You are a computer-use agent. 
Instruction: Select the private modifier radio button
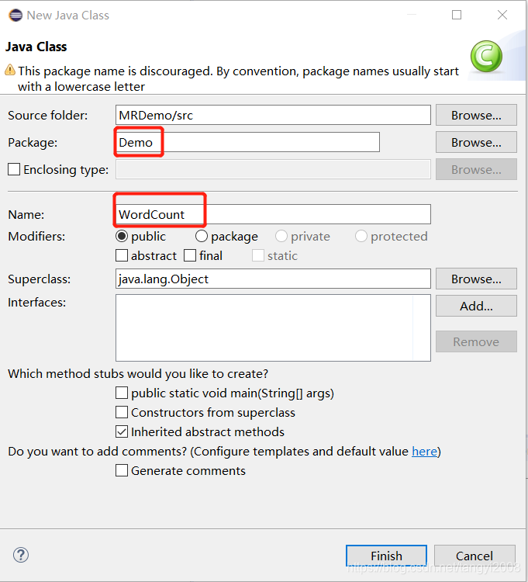(281, 236)
